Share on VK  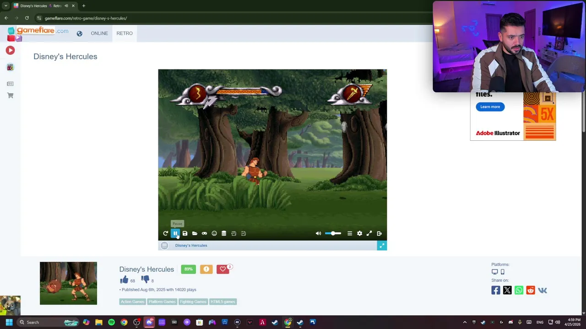coord(543,290)
